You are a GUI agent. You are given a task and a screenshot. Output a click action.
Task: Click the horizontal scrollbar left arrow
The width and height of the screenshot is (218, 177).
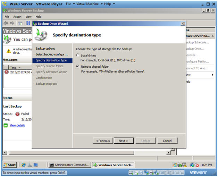5,153
